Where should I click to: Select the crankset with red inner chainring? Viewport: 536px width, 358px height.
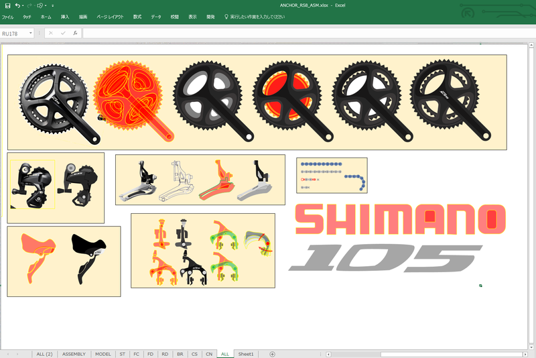(x=293, y=101)
